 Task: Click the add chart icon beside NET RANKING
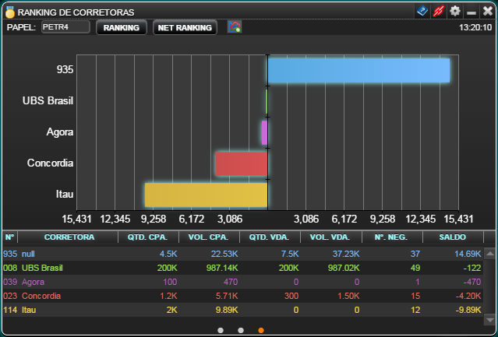tap(235, 27)
